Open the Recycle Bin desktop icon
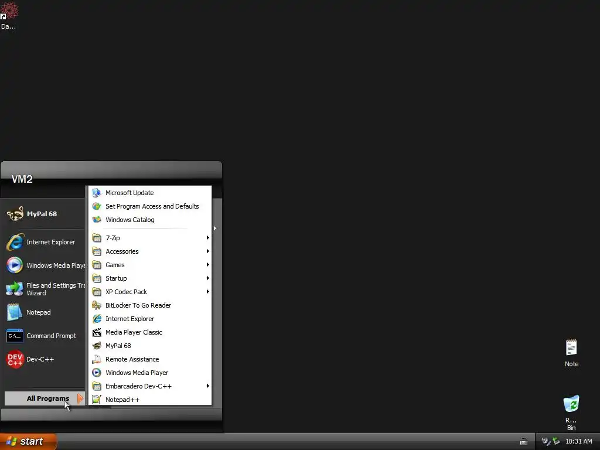 pos(571,413)
